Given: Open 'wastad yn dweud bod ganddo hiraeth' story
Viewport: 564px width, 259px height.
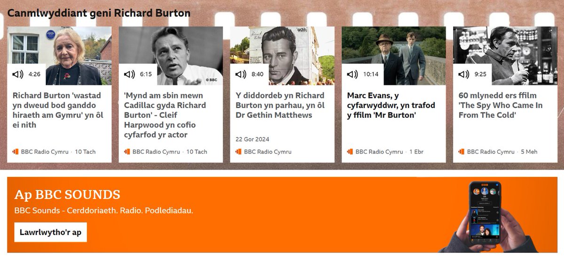Looking at the screenshot, I should tap(58, 110).
